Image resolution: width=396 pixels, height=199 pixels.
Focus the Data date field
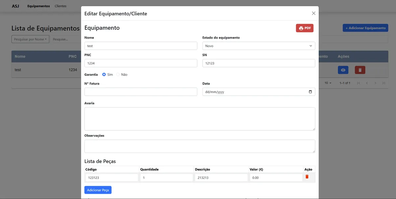pos(259,92)
